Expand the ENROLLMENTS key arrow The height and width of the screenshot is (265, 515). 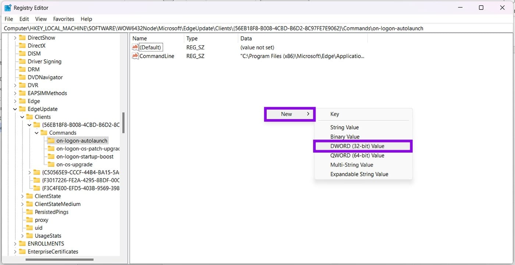pos(15,244)
